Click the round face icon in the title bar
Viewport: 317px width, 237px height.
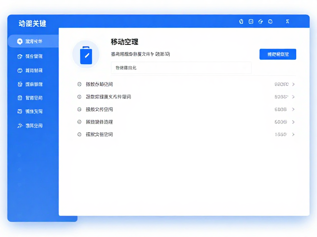270,22
